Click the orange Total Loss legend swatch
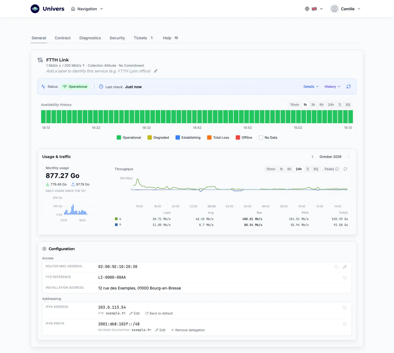The height and width of the screenshot is (353, 394). (209, 138)
